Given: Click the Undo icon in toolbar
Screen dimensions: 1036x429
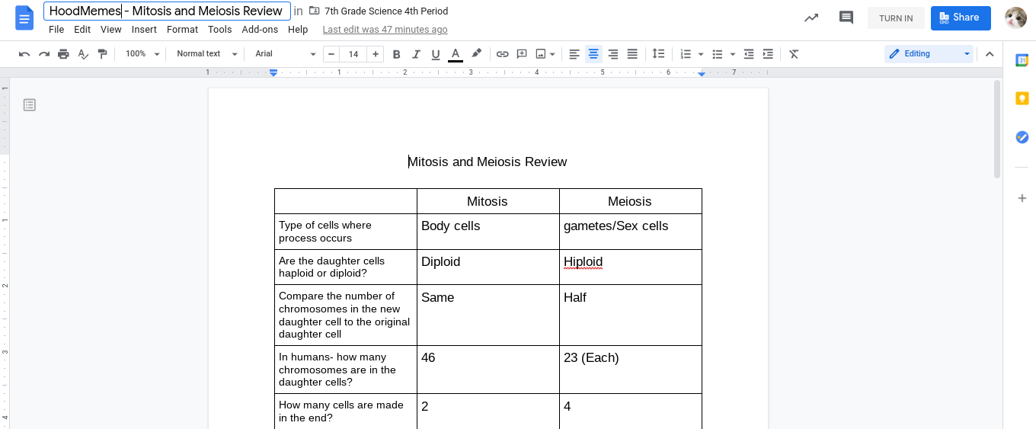Looking at the screenshot, I should pyautogui.click(x=24, y=54).
